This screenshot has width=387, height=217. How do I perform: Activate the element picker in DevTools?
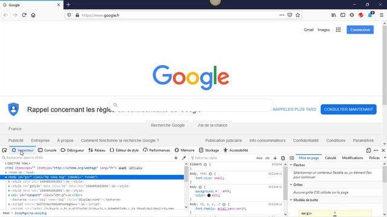click(x=4, y=150)
